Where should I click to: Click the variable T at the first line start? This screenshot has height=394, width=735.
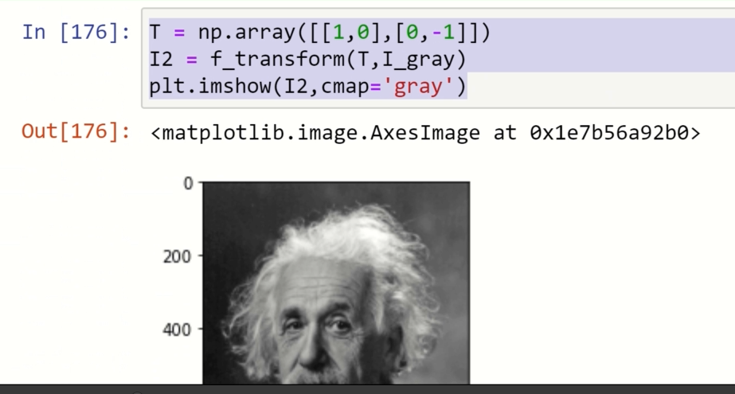pos(156,33)
